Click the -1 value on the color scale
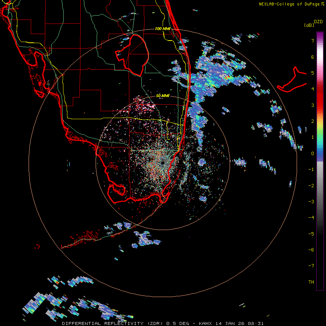 [x=311, y=170]
